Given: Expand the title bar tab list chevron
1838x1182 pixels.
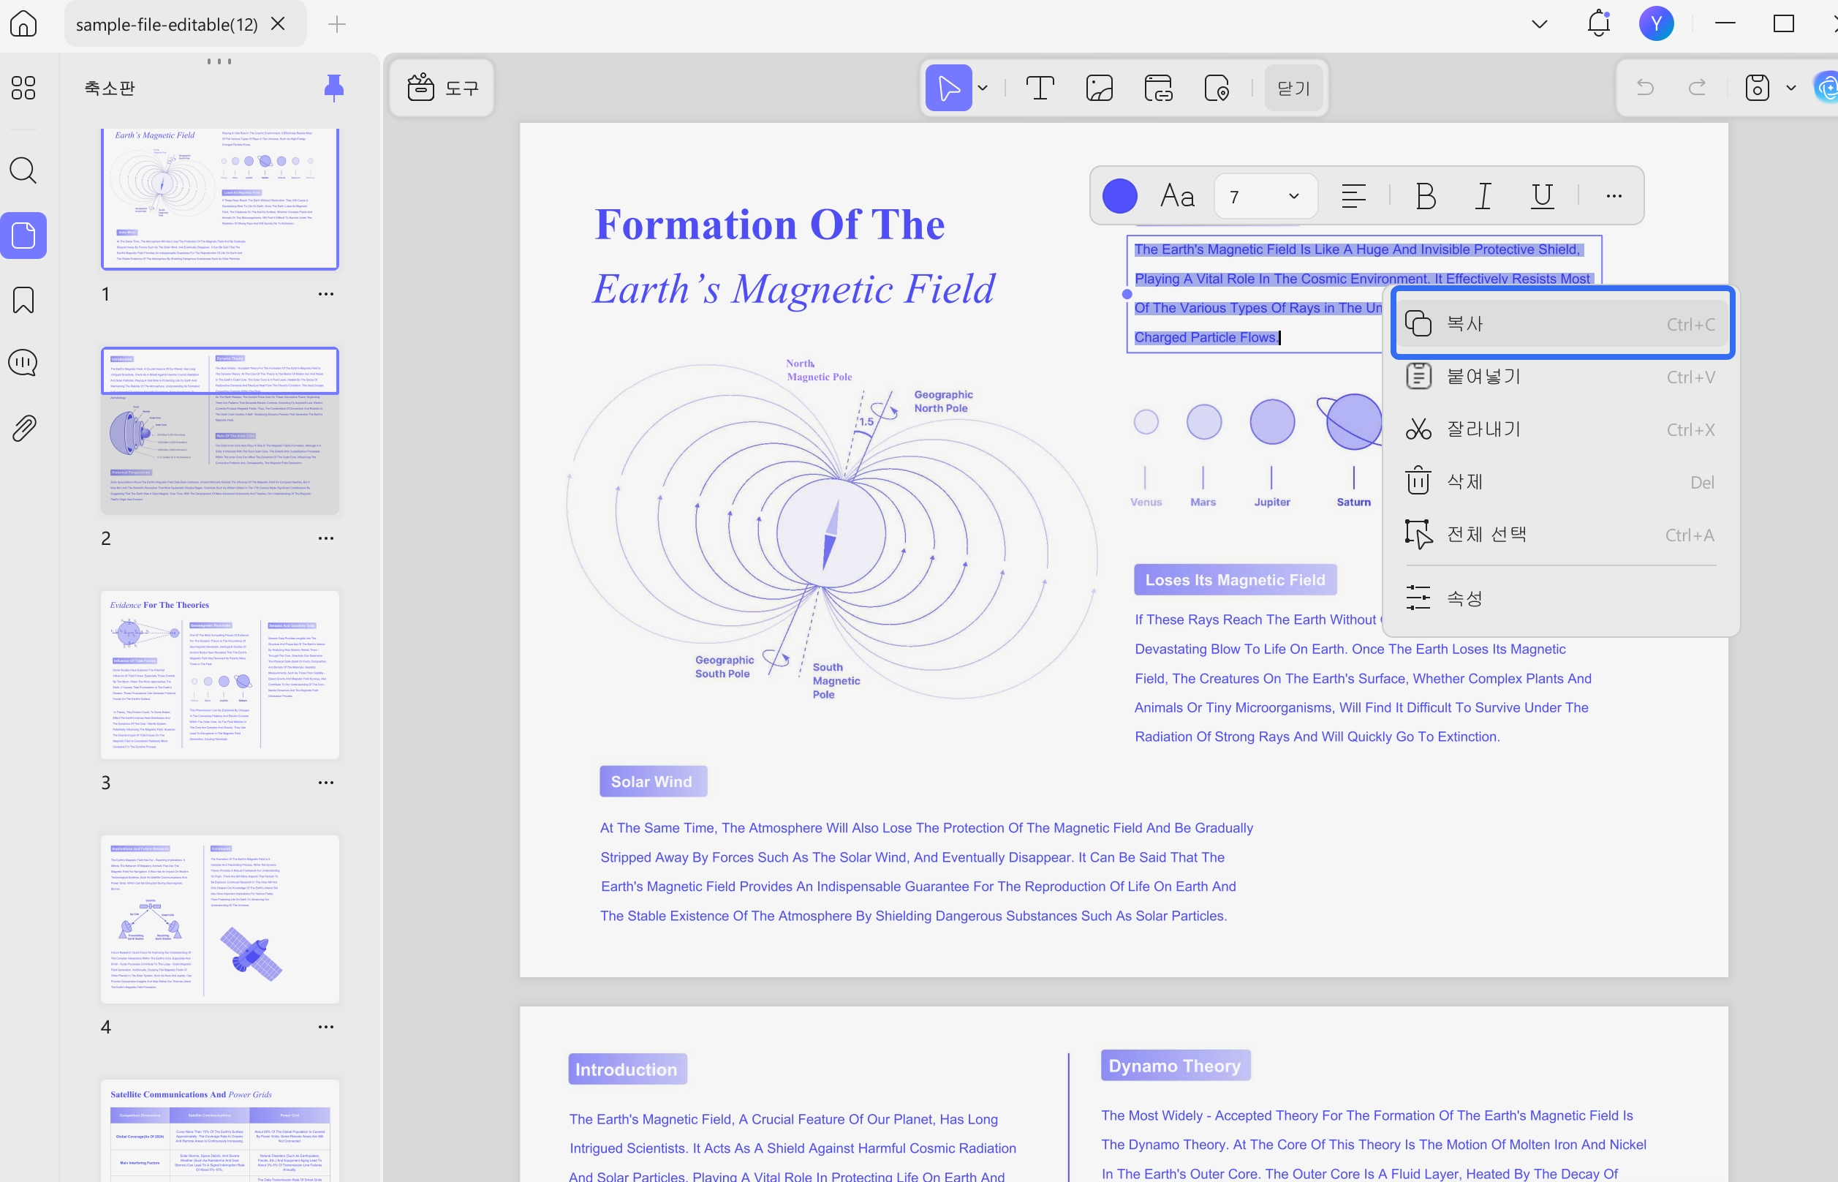Looking at the screenshot, I should coord(1540,24).
